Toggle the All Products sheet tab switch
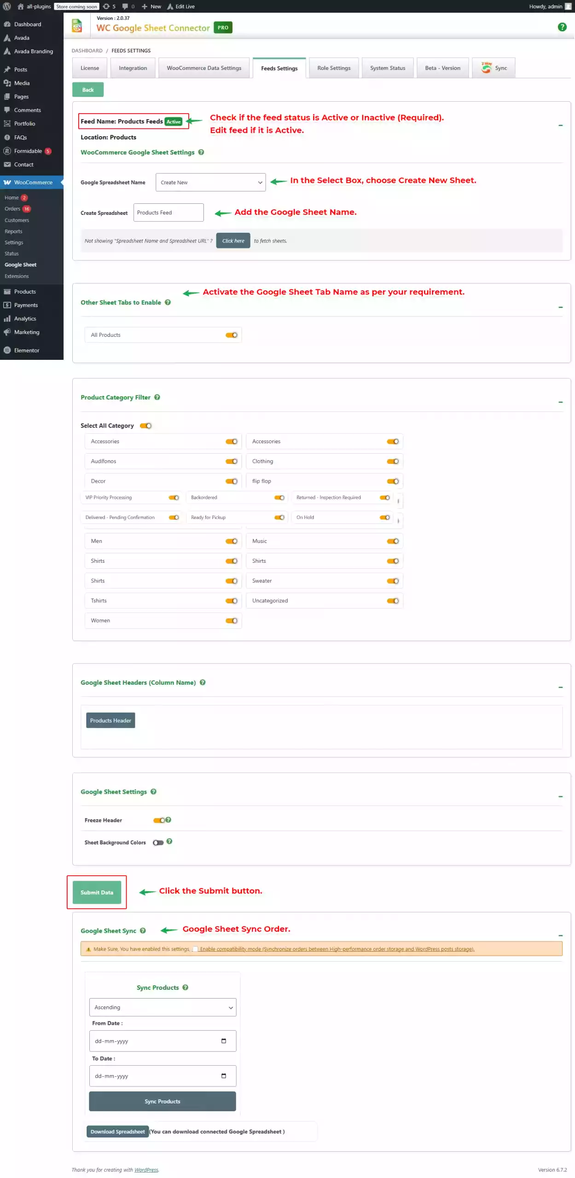This screenshot has height=1178, width=575. click(232, 335)
